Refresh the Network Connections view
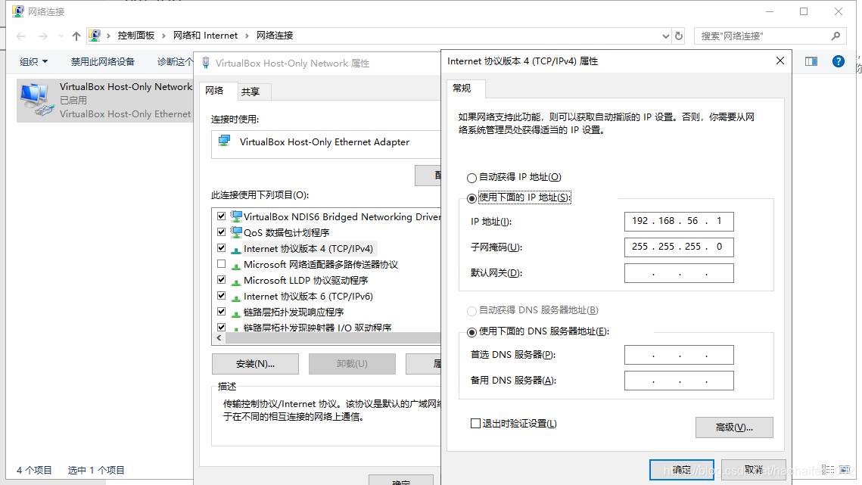Screen dimensions: 862x485 (x=679, y=36)
